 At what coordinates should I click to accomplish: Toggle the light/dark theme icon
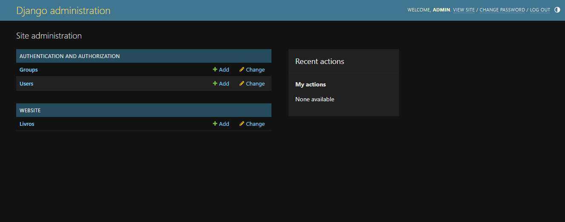point(557,10)
